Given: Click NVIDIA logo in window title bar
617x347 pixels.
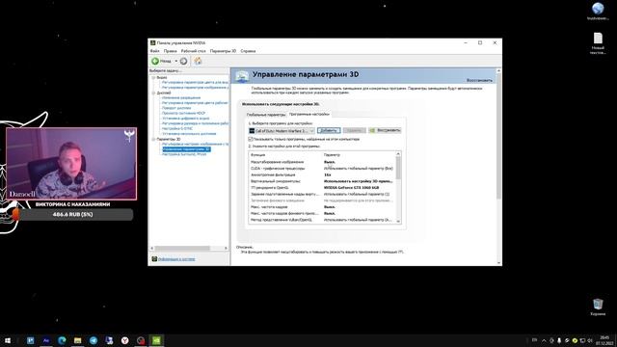Looking at the screenshot, I should click(152, 42).
